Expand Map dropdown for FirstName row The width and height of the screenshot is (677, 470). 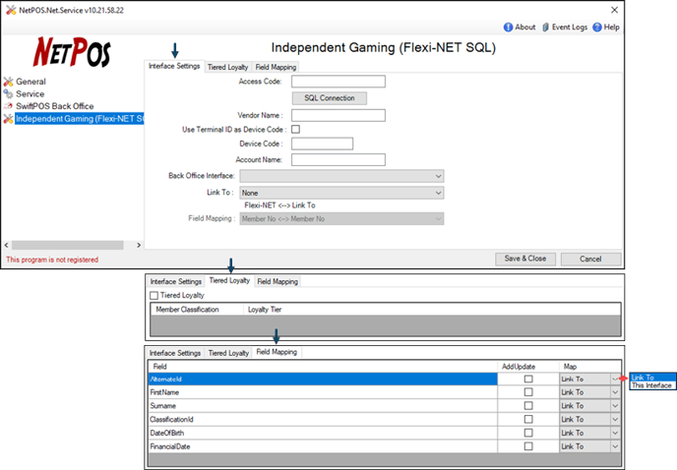615,392
